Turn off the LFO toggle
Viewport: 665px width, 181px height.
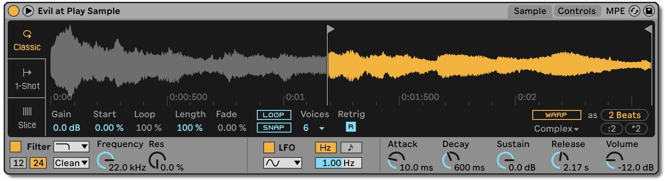click(269, 148)
